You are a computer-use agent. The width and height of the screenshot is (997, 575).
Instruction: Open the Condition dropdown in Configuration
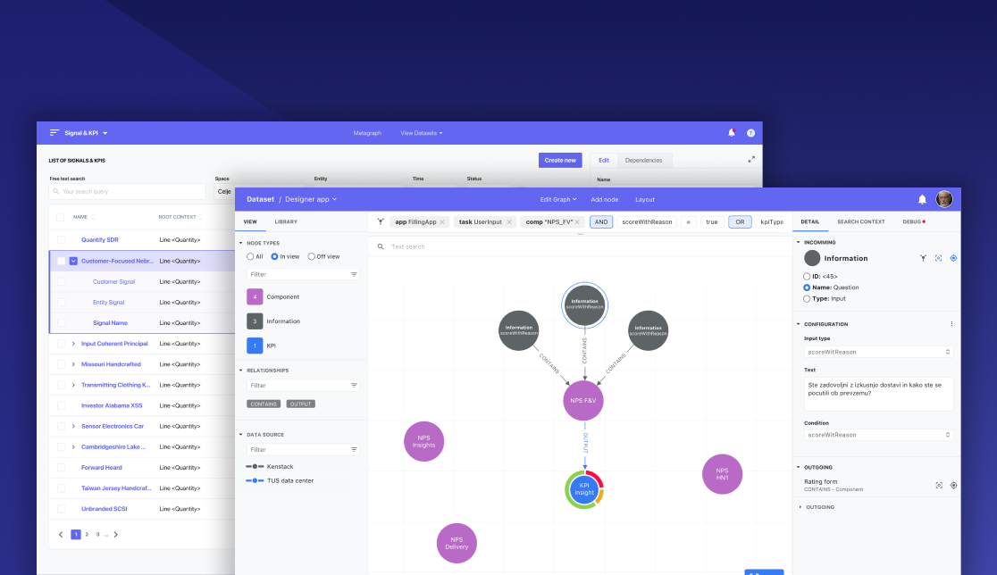pos(877,435)
